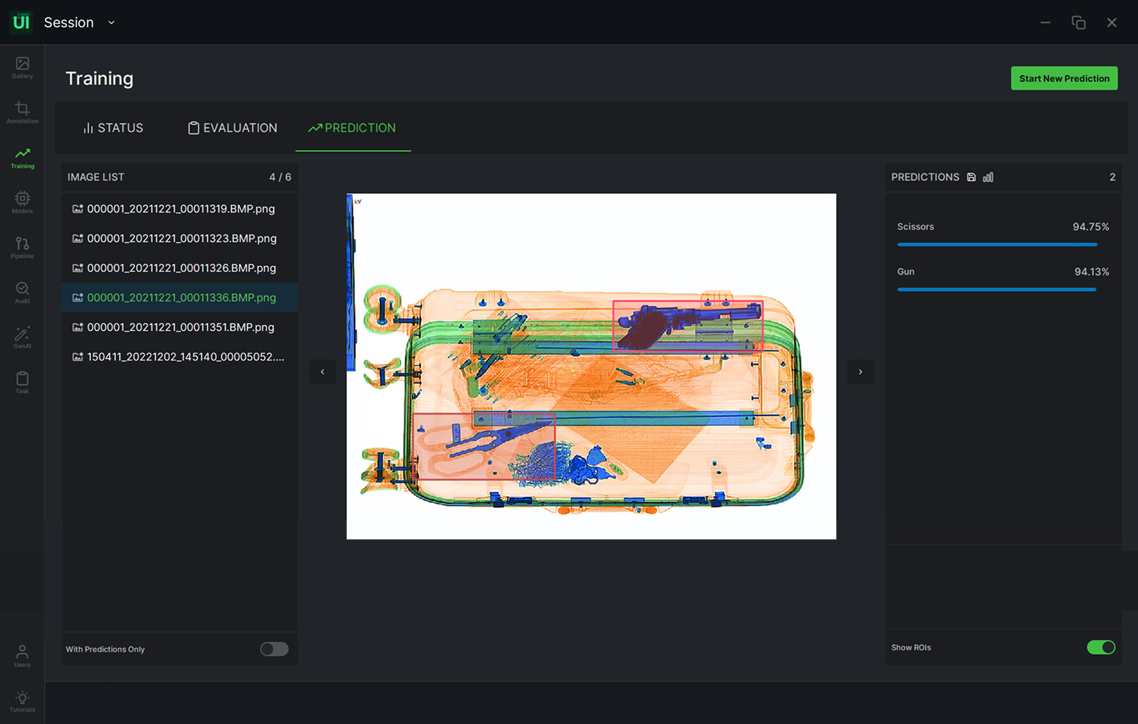
Task: Click the Gun confidence bar
Action: (997, 289)
